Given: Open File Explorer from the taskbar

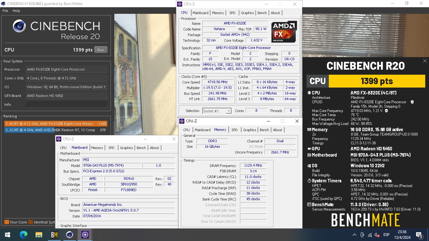Looking at the screenshot, I should (39, 235).
